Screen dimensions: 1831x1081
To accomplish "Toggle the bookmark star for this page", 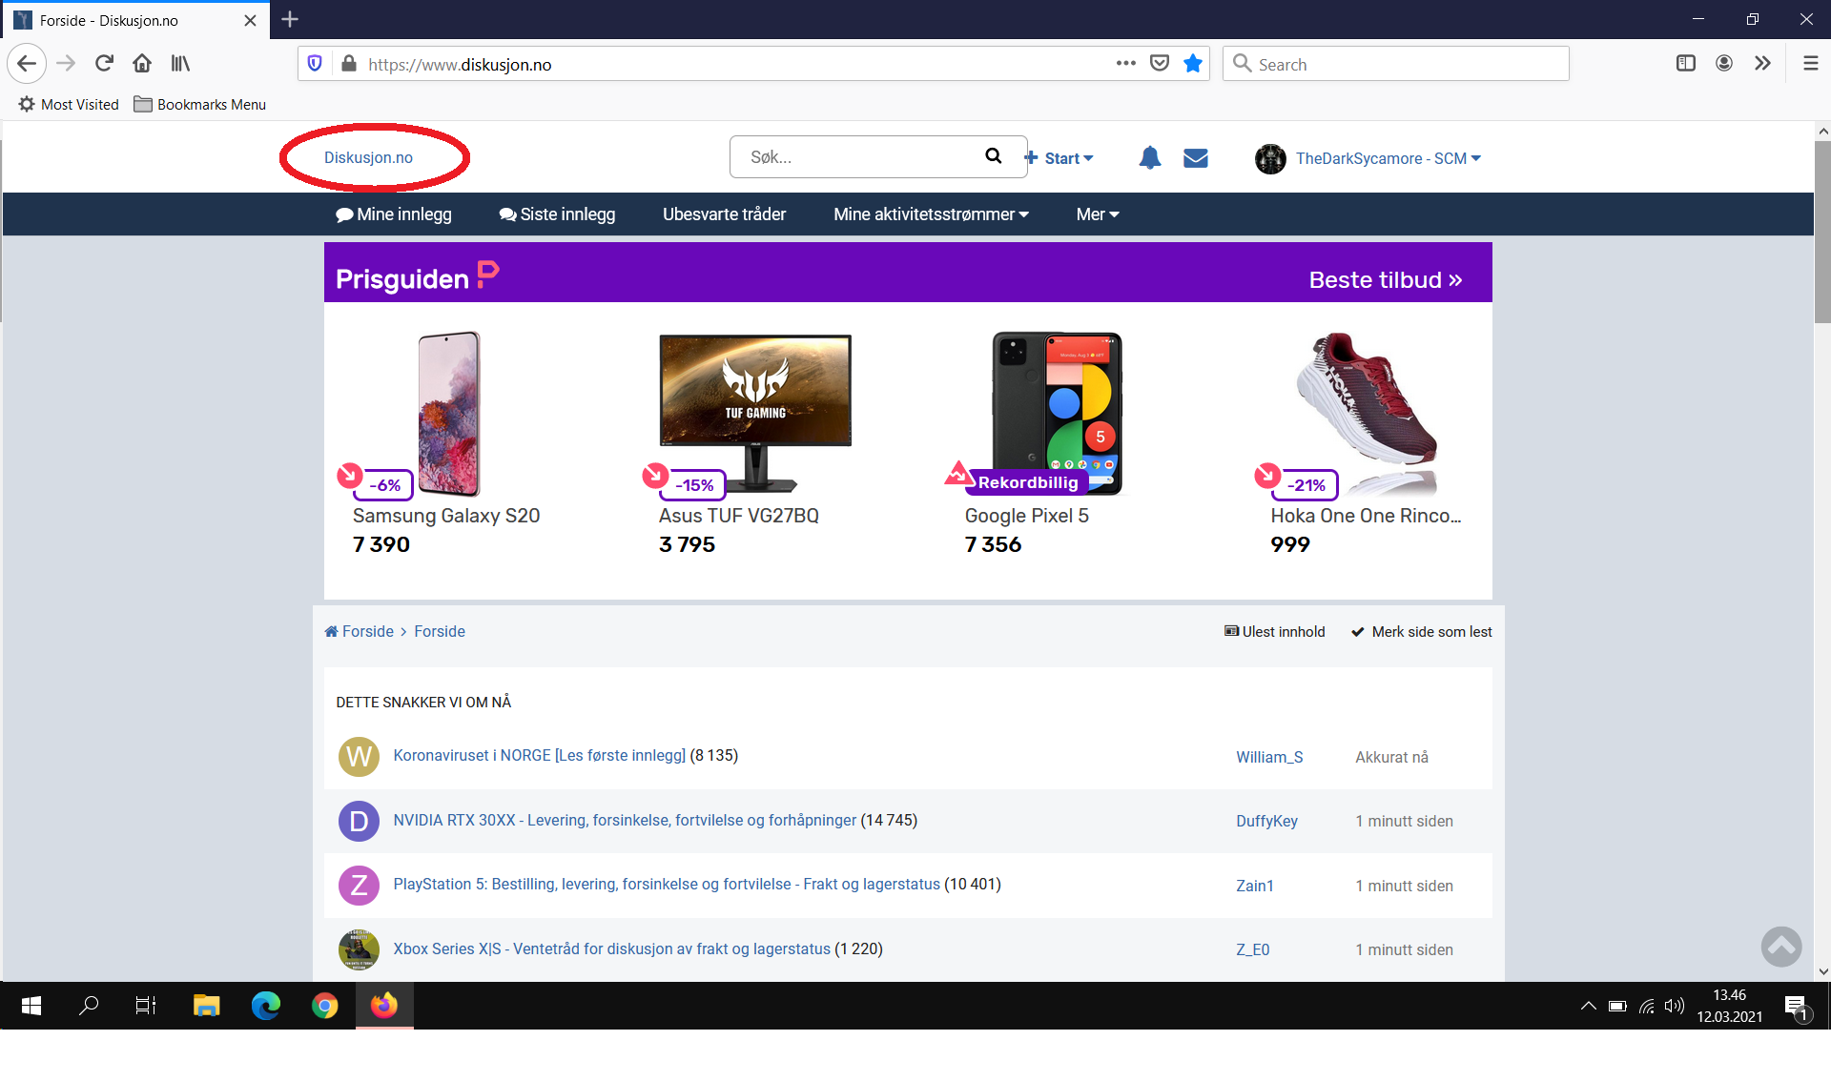I will [1193, 64].
